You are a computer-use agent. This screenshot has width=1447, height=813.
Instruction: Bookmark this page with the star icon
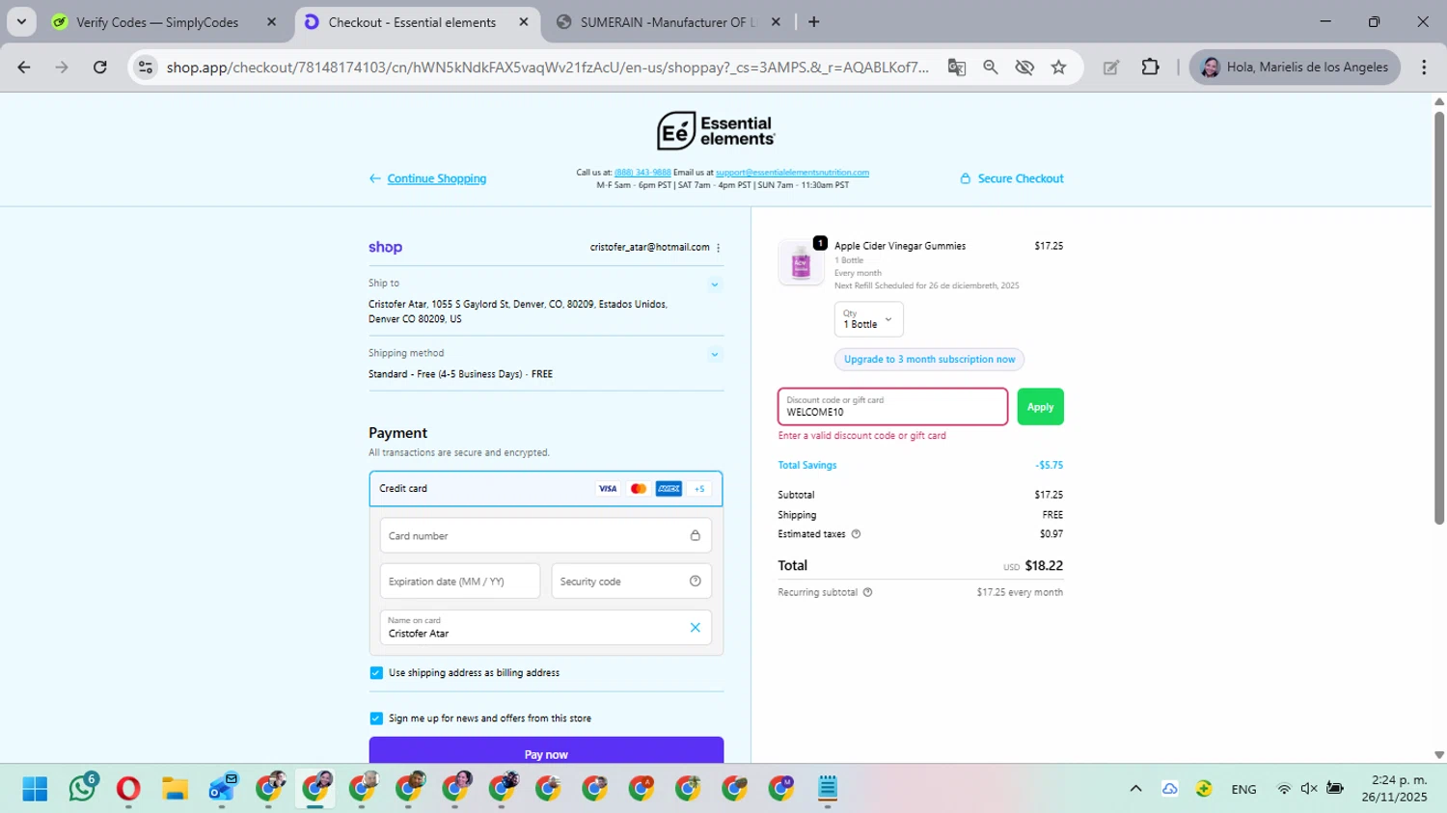pyautogui.click(x=1058, y=67)
